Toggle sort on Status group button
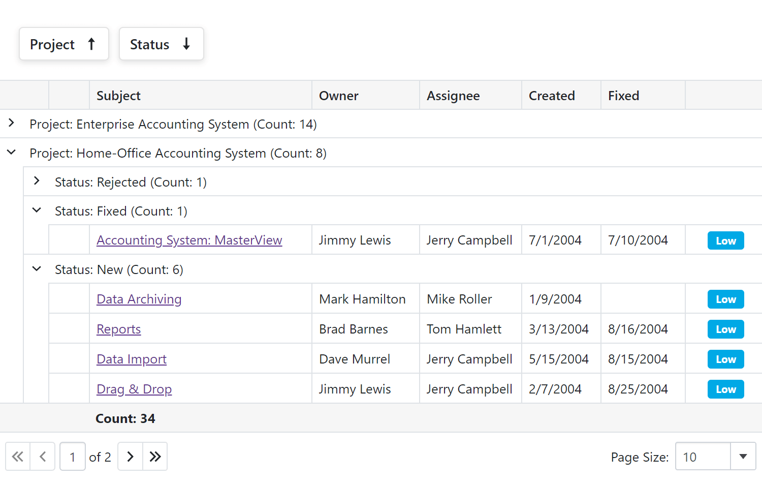Image resolution: width=762 pixels, height=484 pixels. (x=161, y=44)
